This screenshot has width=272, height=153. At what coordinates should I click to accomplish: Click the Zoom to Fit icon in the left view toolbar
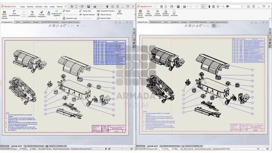[x=50, y=26]
